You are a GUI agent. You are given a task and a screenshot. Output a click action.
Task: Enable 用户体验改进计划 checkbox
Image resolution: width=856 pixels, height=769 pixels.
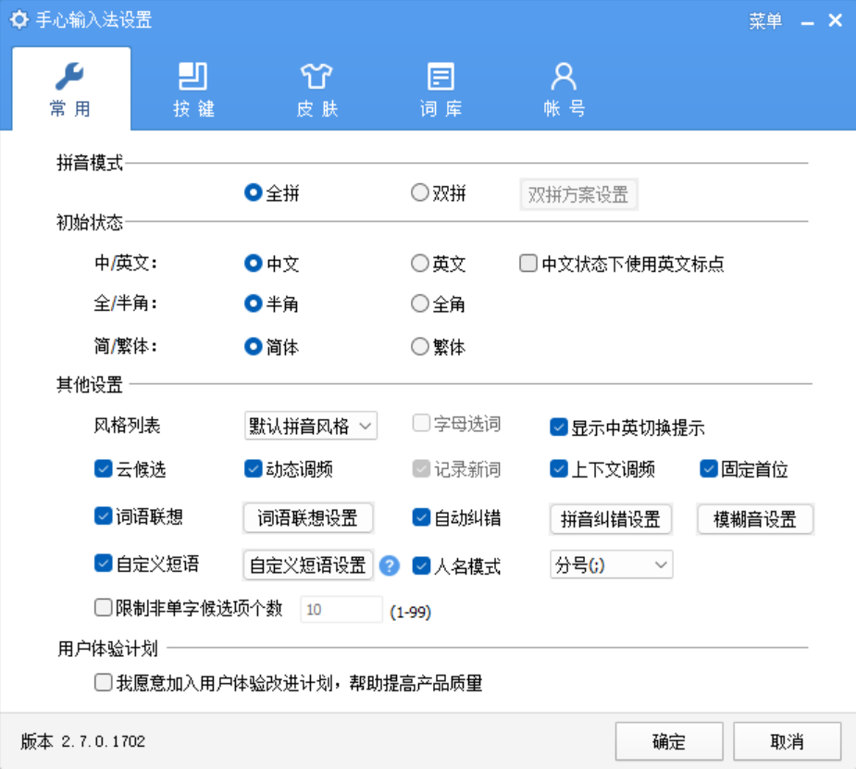tap(289, 683)
